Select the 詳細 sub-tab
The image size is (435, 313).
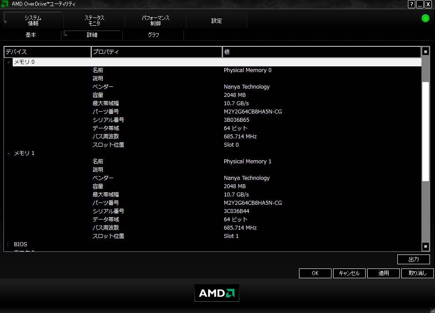pyautogui.click(x=92, y=34)
